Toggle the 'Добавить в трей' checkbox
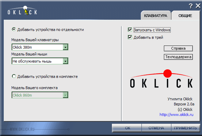202x136 pixels. click(x=130, y=37)
